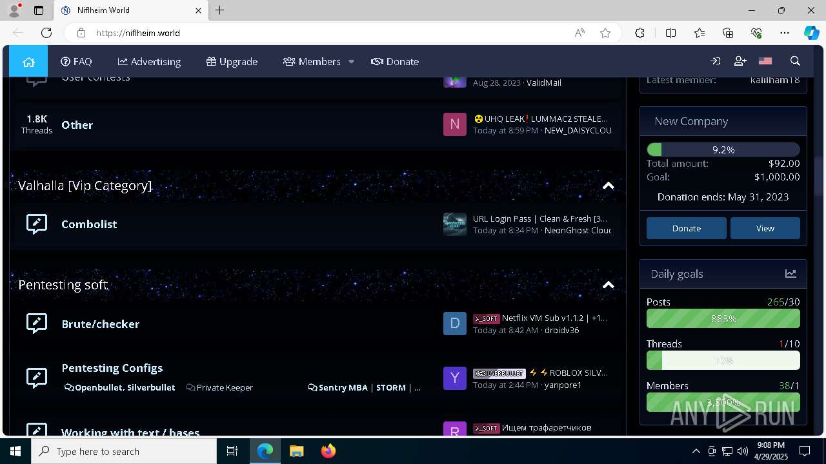Launch Firefox from taskbar

pyautogui.click(x=328, y=451)
